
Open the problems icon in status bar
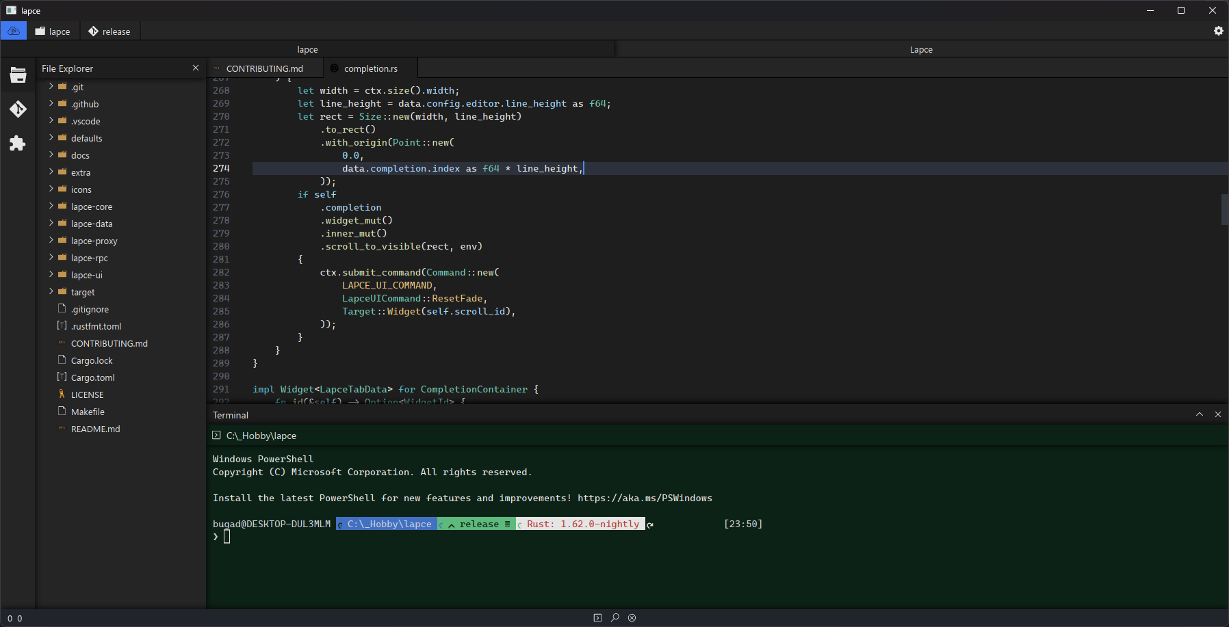[631, 617]
